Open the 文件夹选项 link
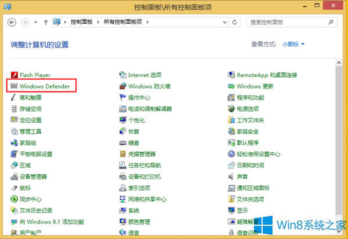 coord(251,199)
